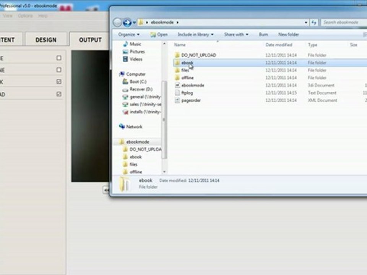The width and height of the screenshot is (367, 275).
Task: Open the address bar history dropdown
Action: pyautogui.click(x=306, y=23)
